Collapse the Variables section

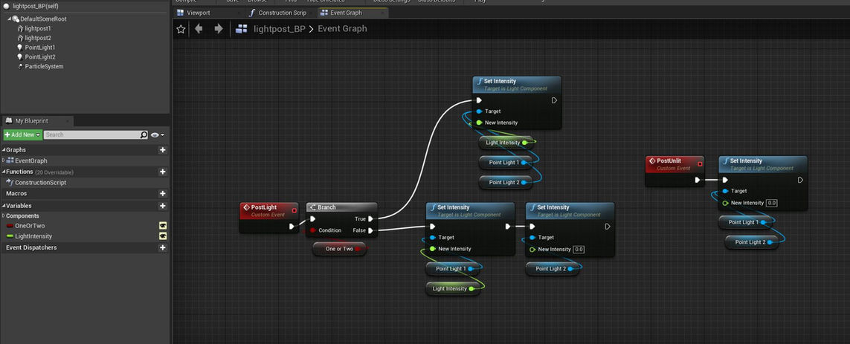point(3,206)
